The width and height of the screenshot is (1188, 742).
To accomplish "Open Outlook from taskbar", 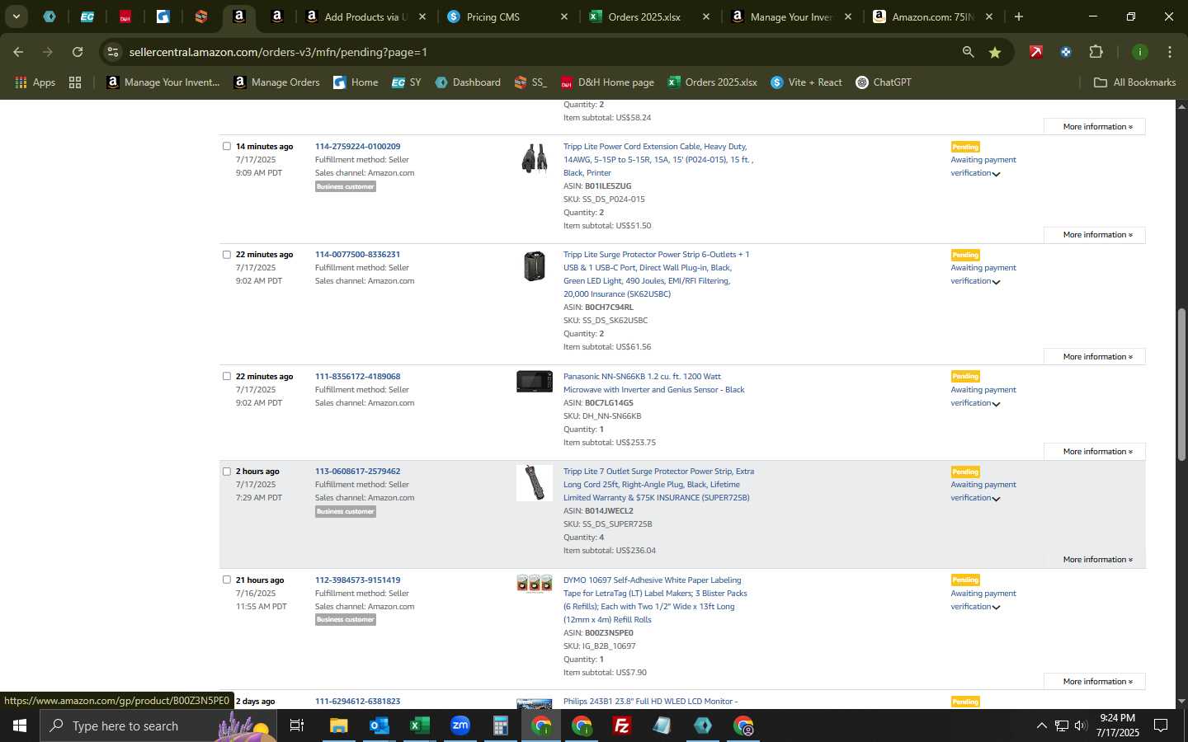I will click(x=379, y=726).
